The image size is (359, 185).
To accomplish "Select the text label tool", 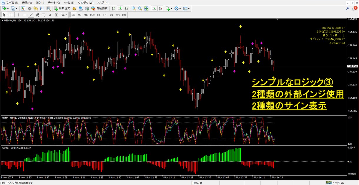I will pyautogui.click(x=50, y=15).
